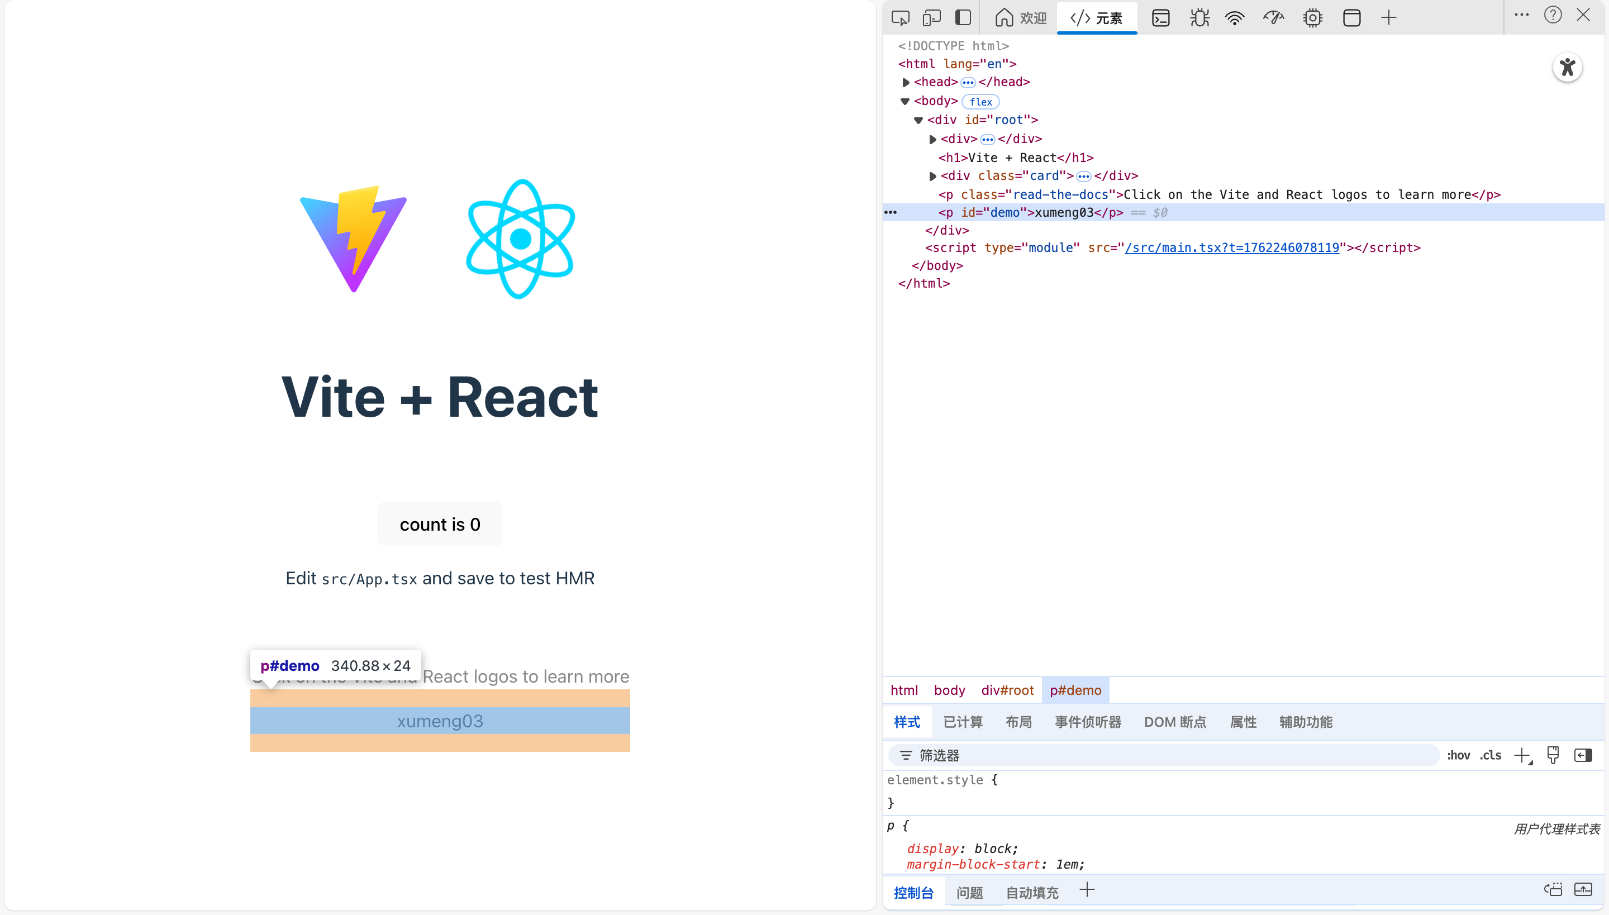Image resolution: width=1609 pixels, height=915 pixels.
Task: Activate the inspect element picker icon
Action: [x=900, y=18]
